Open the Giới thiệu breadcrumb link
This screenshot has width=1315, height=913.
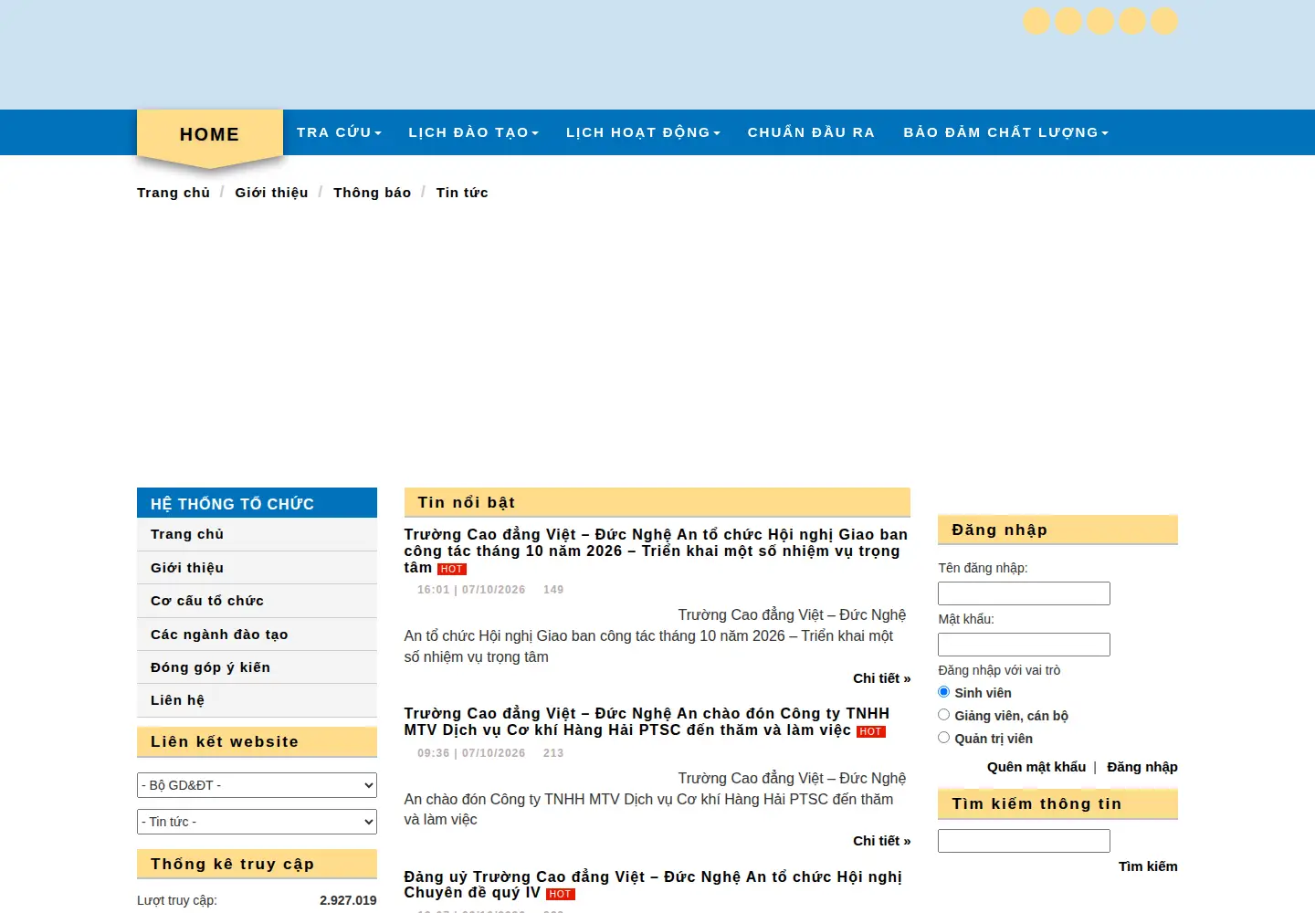[271, 193]
